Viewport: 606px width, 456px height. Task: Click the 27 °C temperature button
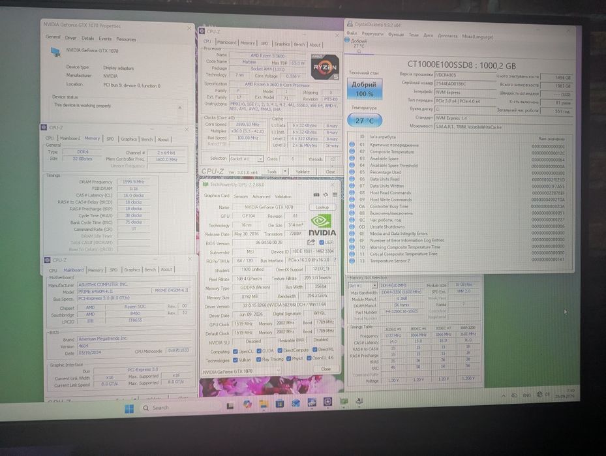point(365,121)
